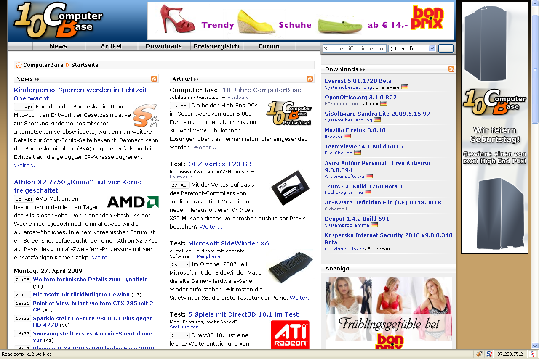Open Firebug from the status bar bug icon
Viewport: 539px width, 359px height.
480,354
